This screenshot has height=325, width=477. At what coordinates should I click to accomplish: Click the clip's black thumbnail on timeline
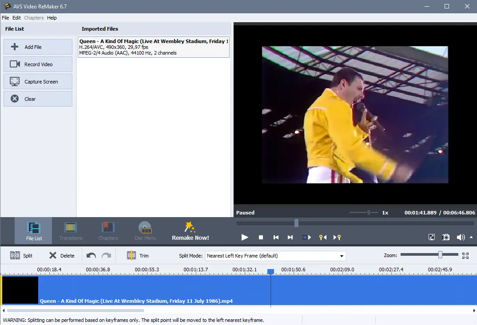(20, 290)
